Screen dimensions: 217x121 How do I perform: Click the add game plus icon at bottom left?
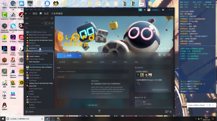(27, 112)
